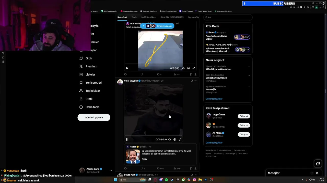
Task: Bookmark the Interesting post
Action: 191,74
